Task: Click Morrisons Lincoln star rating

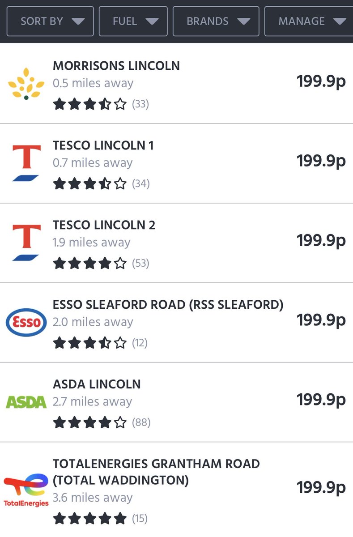Action: click(x=90, y=104)
